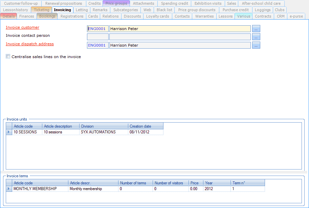Open the Price groups tab
The image size is (309, 208).
(116, 3)
